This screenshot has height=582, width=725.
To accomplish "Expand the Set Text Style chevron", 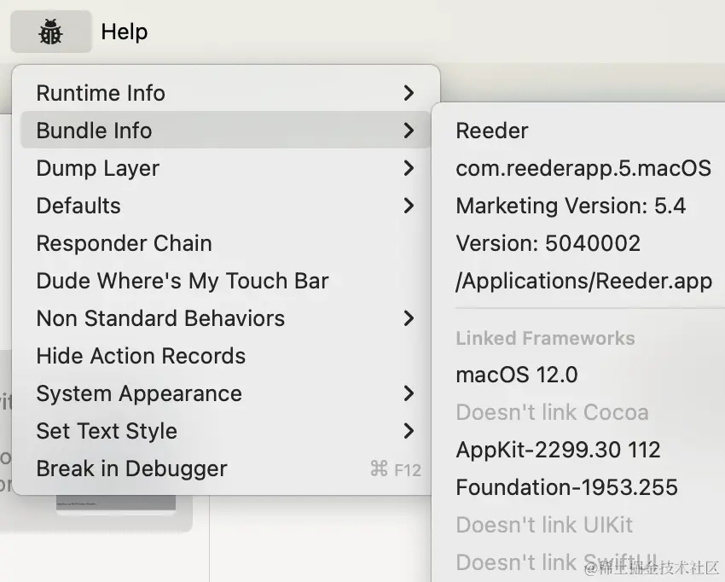I will coord(409,431).
